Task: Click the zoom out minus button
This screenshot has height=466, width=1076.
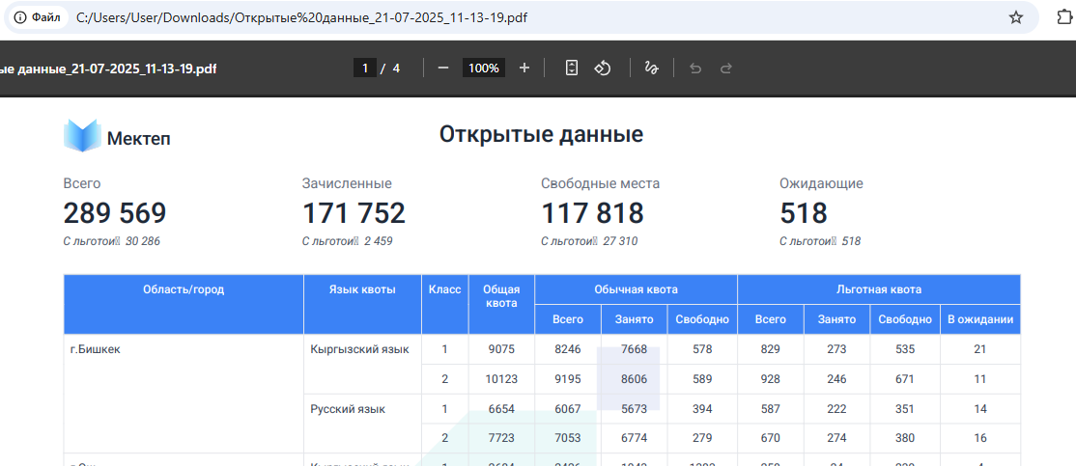Action: pos(443,68)
